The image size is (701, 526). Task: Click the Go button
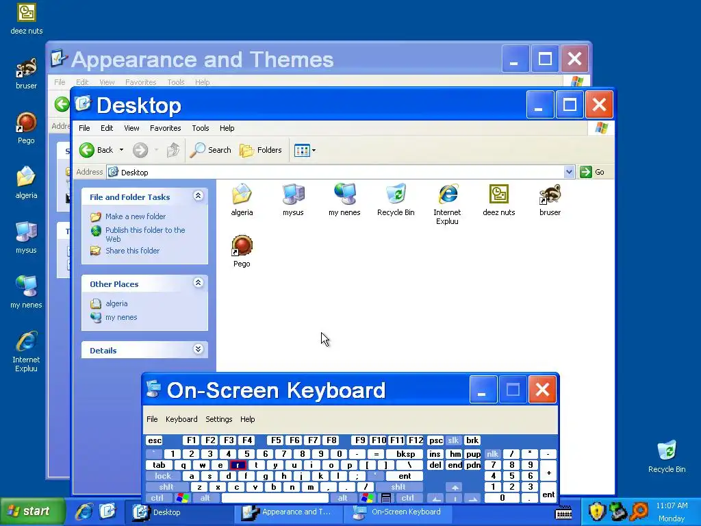(x=592, y=172)
